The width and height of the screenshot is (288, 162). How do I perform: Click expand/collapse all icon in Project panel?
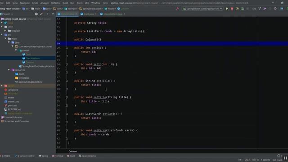[x=41, y=14]
